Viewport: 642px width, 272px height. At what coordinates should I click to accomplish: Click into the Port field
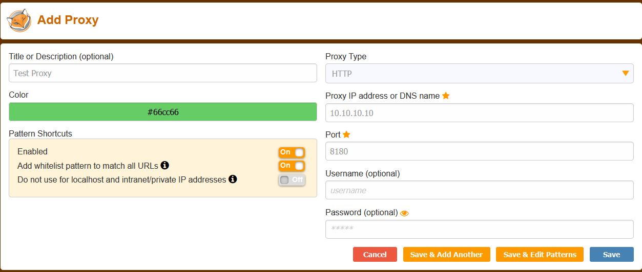[x=479, y=151]
